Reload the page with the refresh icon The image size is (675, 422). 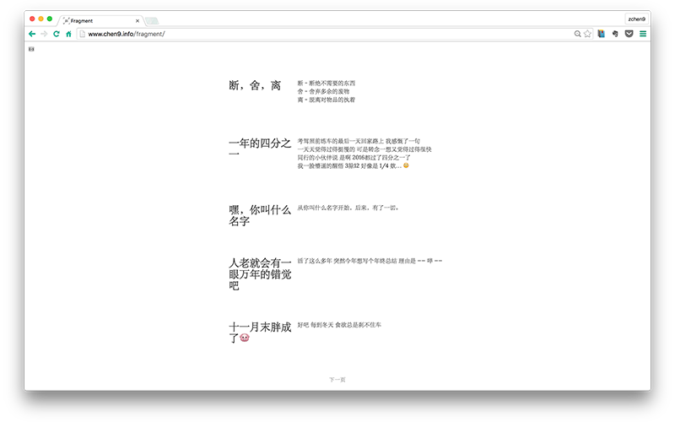click(57, 34)
